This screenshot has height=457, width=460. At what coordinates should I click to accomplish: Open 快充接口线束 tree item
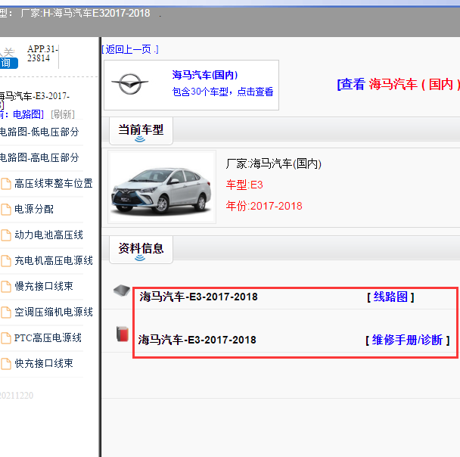coord(44,364)
